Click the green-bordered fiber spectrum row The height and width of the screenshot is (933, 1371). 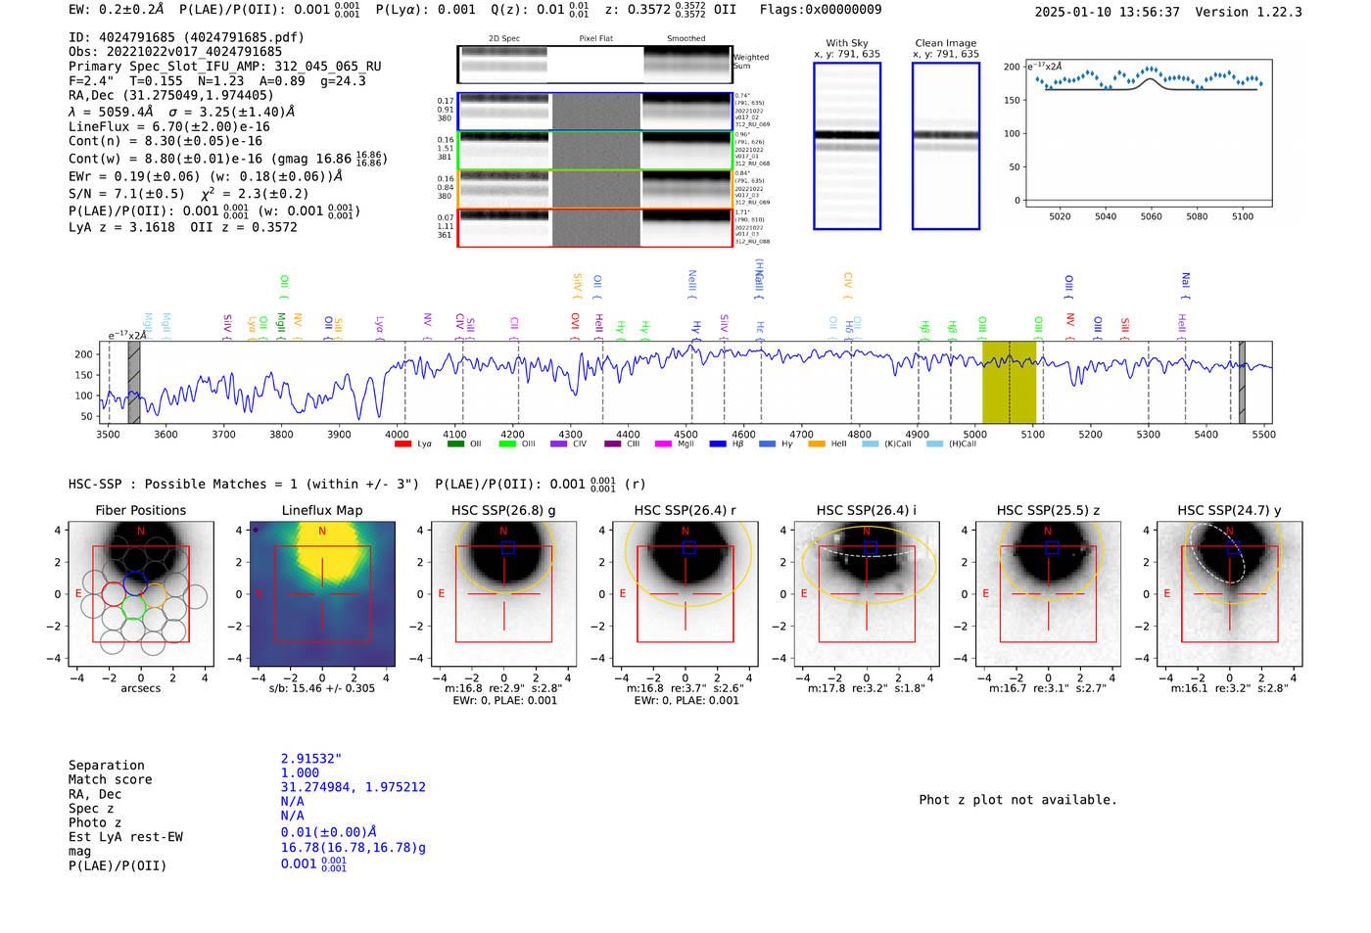click(595, 151)
